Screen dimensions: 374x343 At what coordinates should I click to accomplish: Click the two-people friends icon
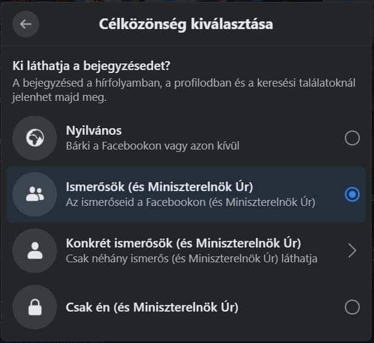point(34,194)
